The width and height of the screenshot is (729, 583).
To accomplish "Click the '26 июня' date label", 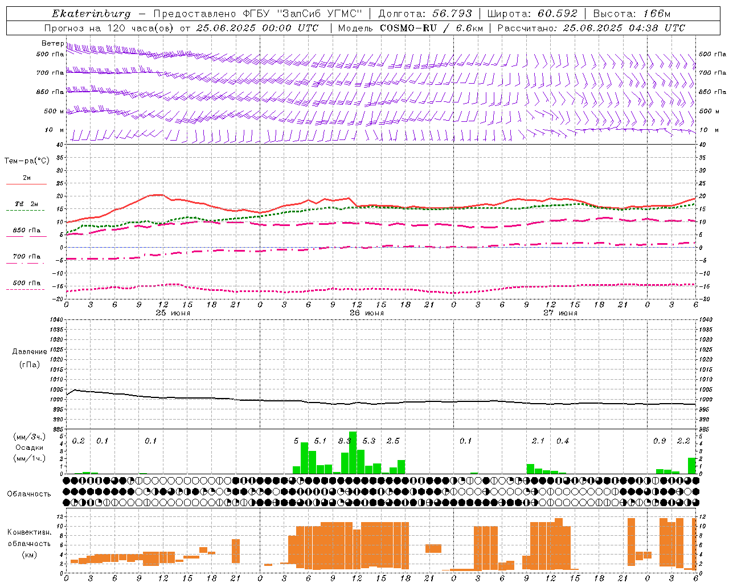I will (x=367, y=313).
